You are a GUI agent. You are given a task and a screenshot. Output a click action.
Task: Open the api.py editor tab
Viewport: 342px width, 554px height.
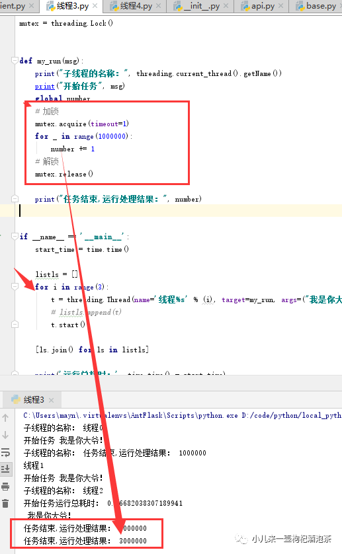tap(258, 6)
